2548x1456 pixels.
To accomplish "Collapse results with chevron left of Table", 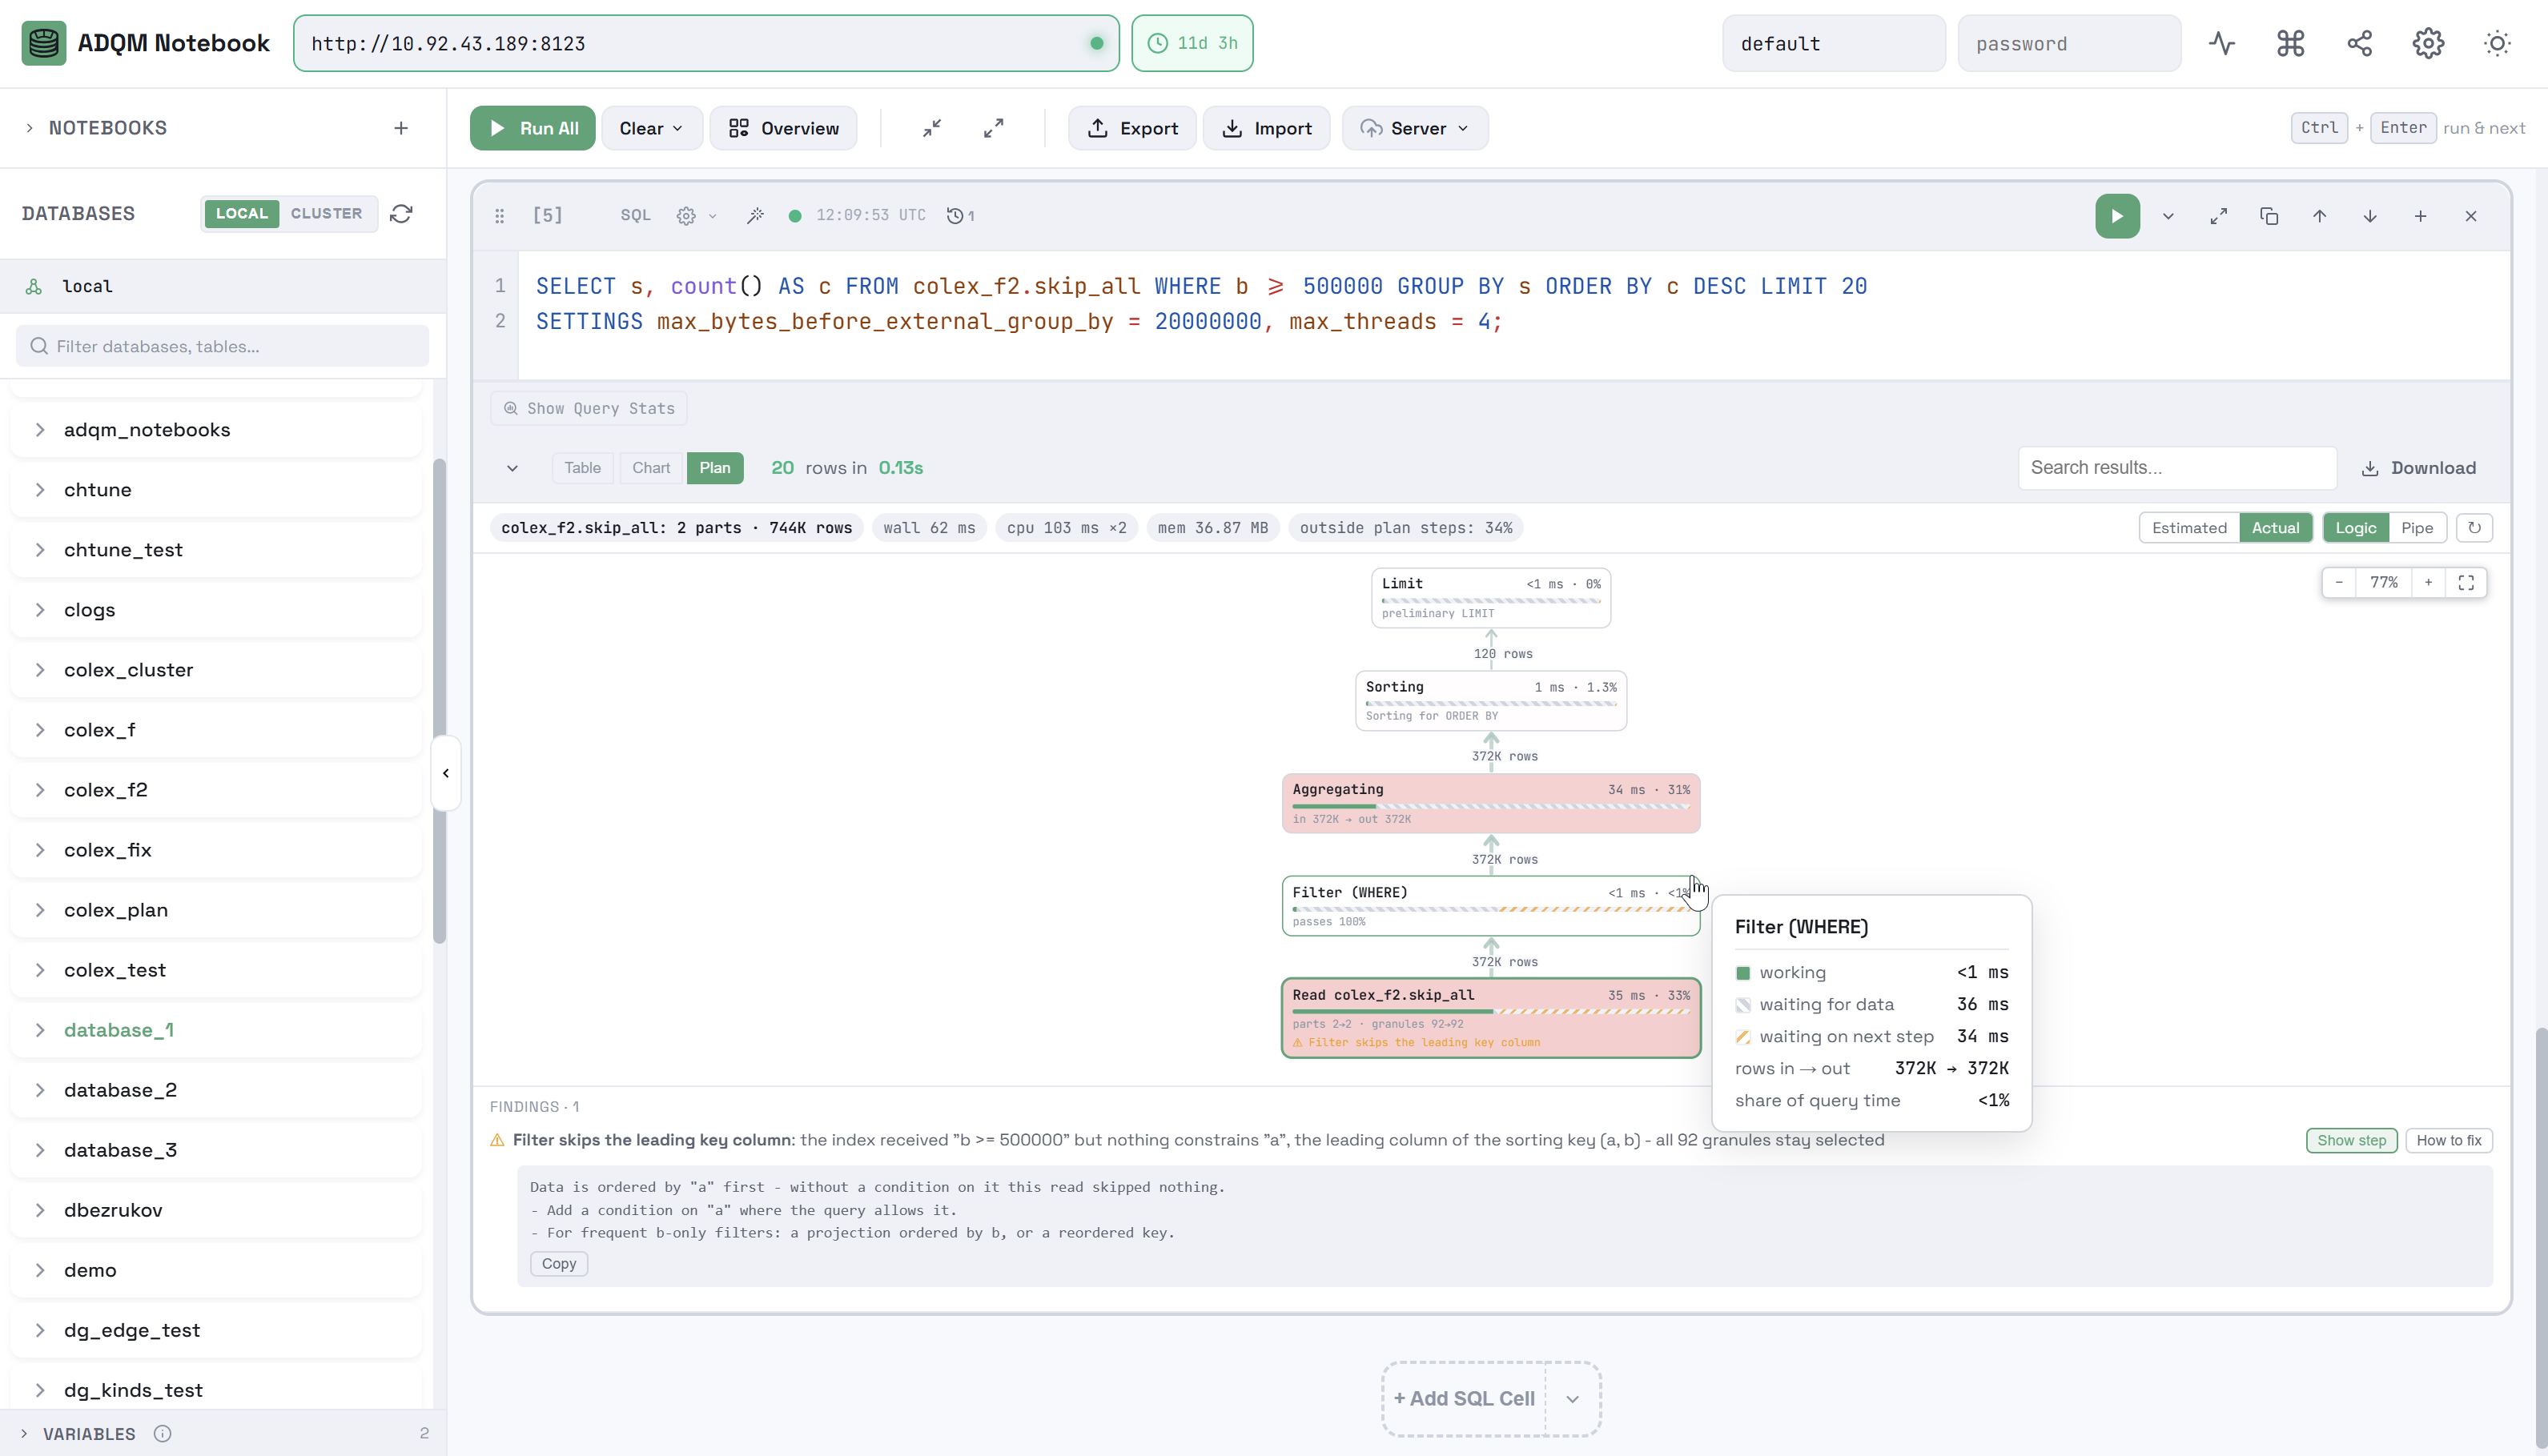I will tap(512, 468).
